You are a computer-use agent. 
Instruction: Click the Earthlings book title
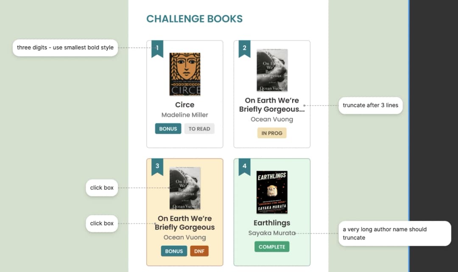pos(272,223)
